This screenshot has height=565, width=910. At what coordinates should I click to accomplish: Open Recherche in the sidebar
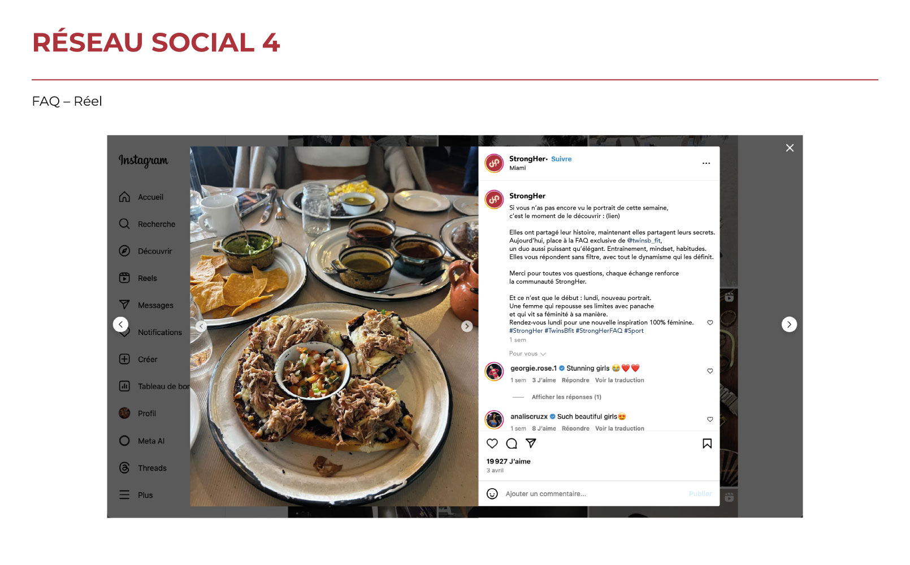147,224
